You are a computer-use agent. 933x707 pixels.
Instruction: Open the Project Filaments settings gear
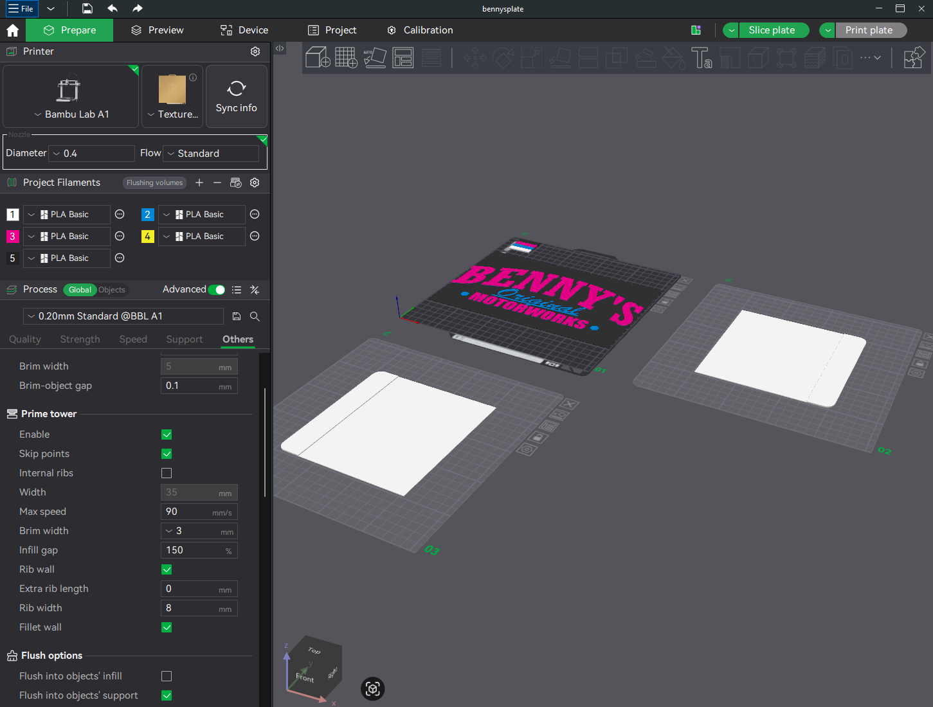[x=255, y=183]
